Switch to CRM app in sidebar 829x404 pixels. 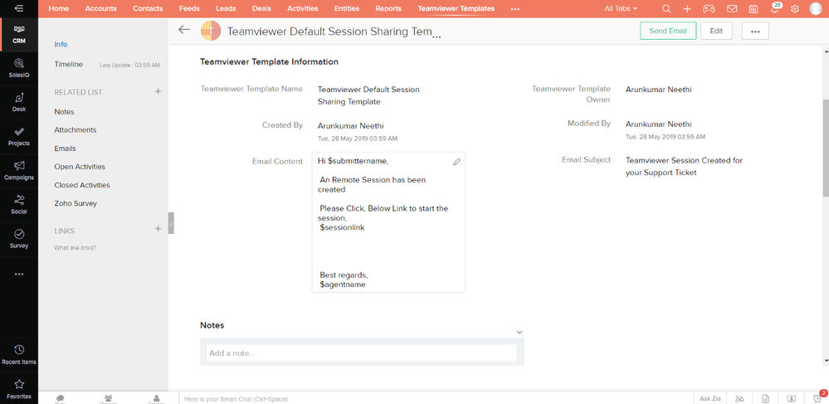pyautogui.click(x=19, y=34)
